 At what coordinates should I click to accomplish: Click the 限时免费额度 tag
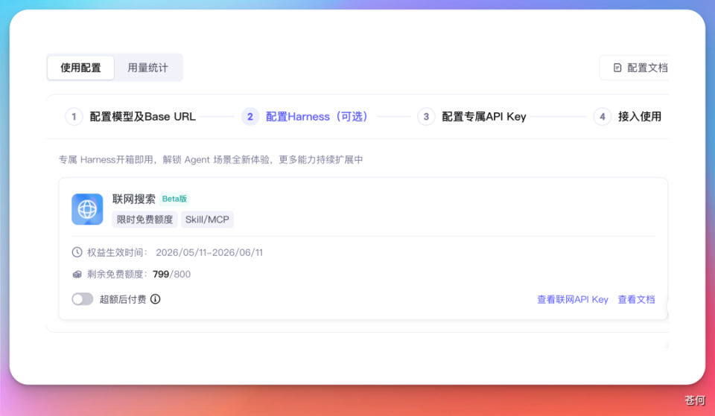(145, 220)
